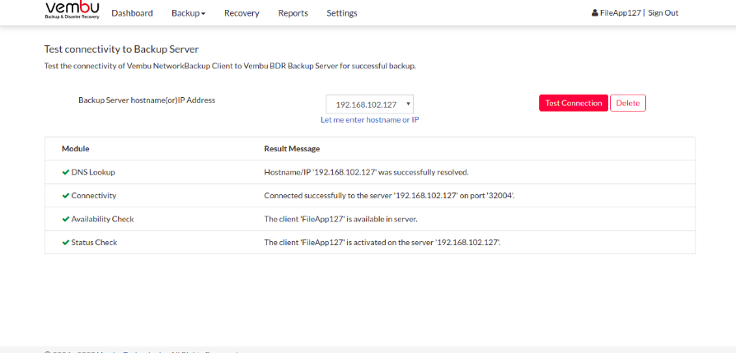Screen dimensions: 736x353
Task: Click the Vembu logo
Action: click(73, 11)
